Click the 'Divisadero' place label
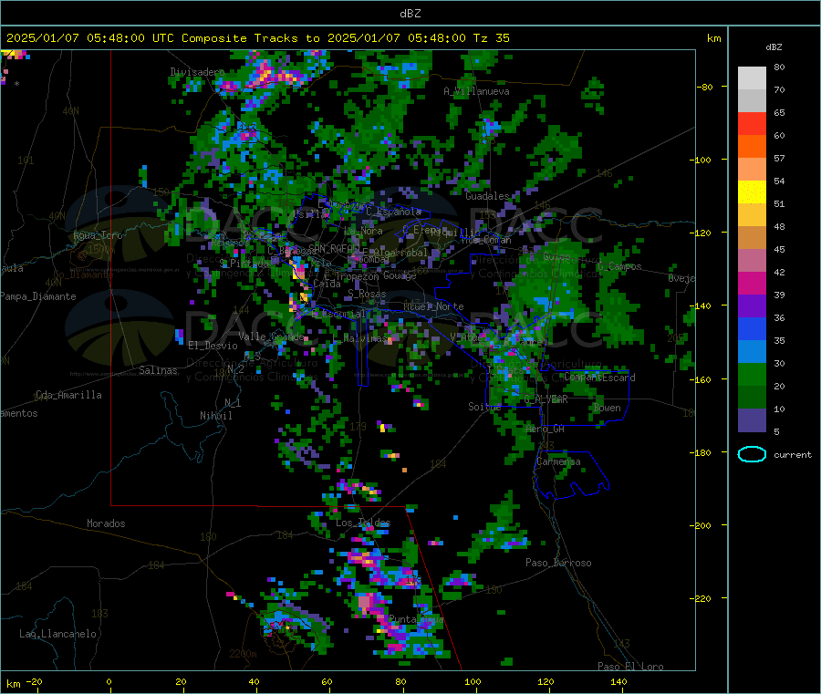Image resolution: width=821 pixels, height=694 pixels. [x=197, y=72]
